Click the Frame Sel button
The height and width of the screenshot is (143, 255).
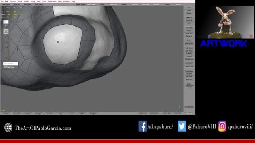coord(167,114)
